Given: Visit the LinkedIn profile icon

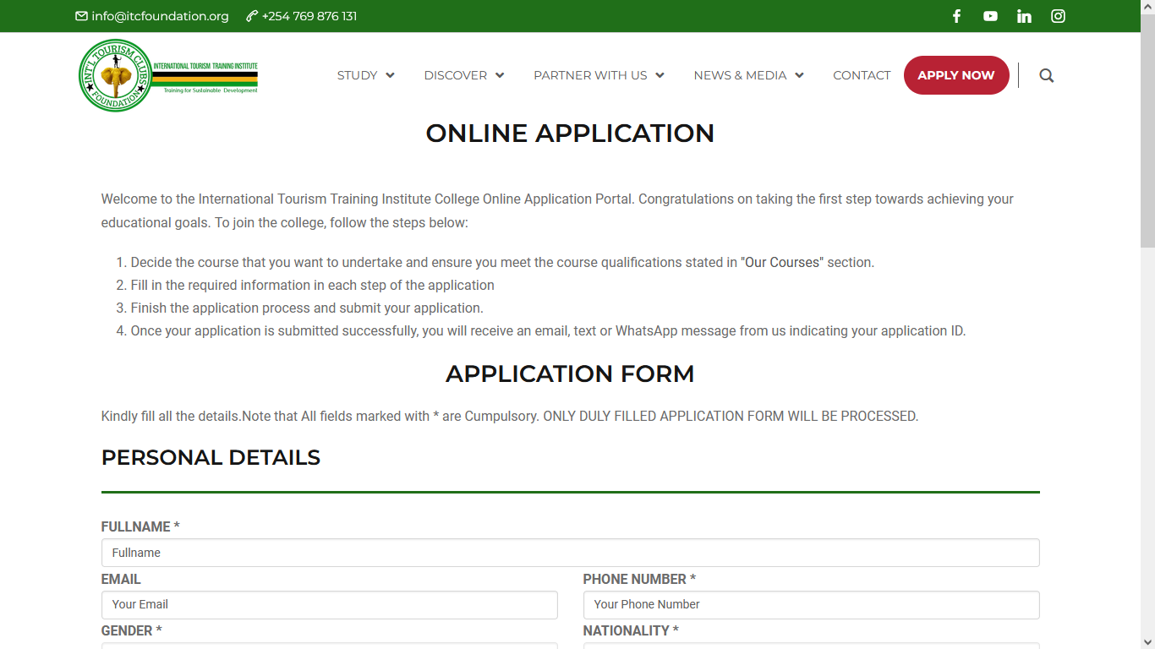Looking at the screenshot, I should point(1024,16).
